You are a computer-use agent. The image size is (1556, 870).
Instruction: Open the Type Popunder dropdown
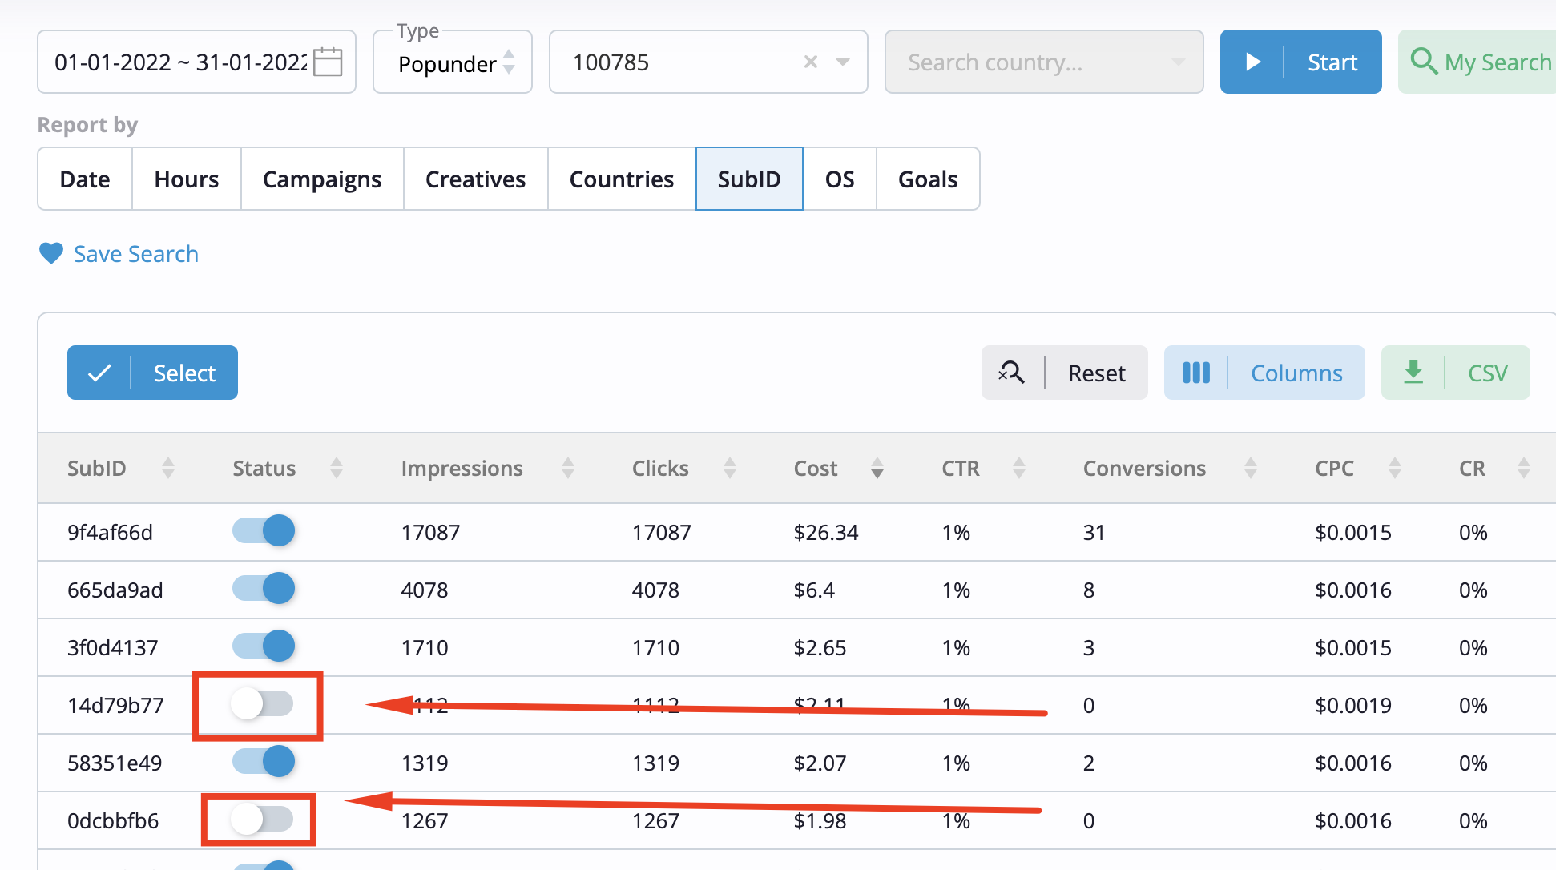click(453, 62)
